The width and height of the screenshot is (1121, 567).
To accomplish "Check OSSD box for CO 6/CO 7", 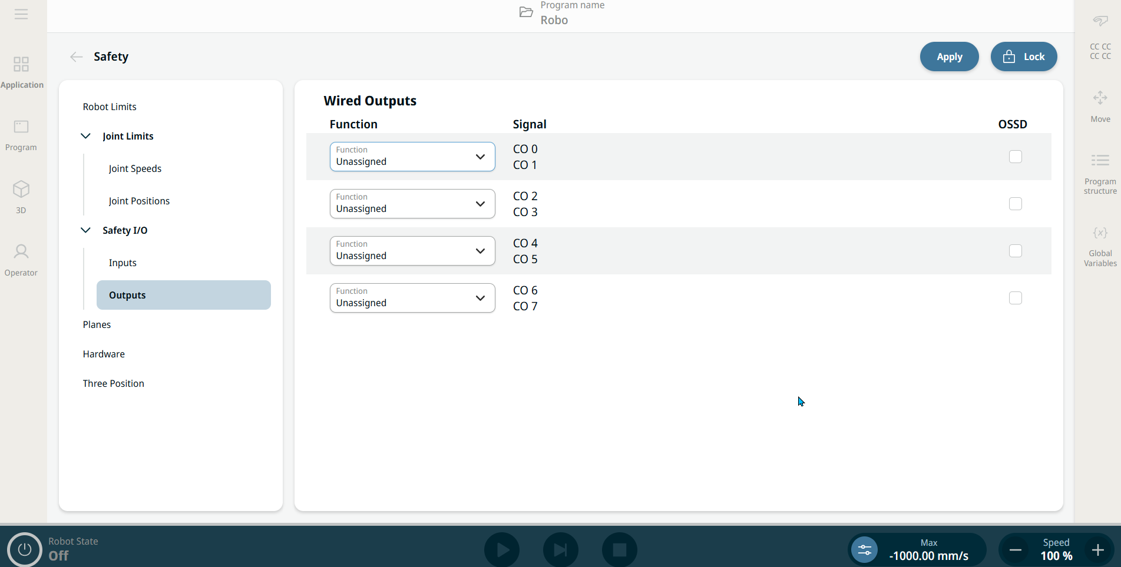I will 1015,298.
